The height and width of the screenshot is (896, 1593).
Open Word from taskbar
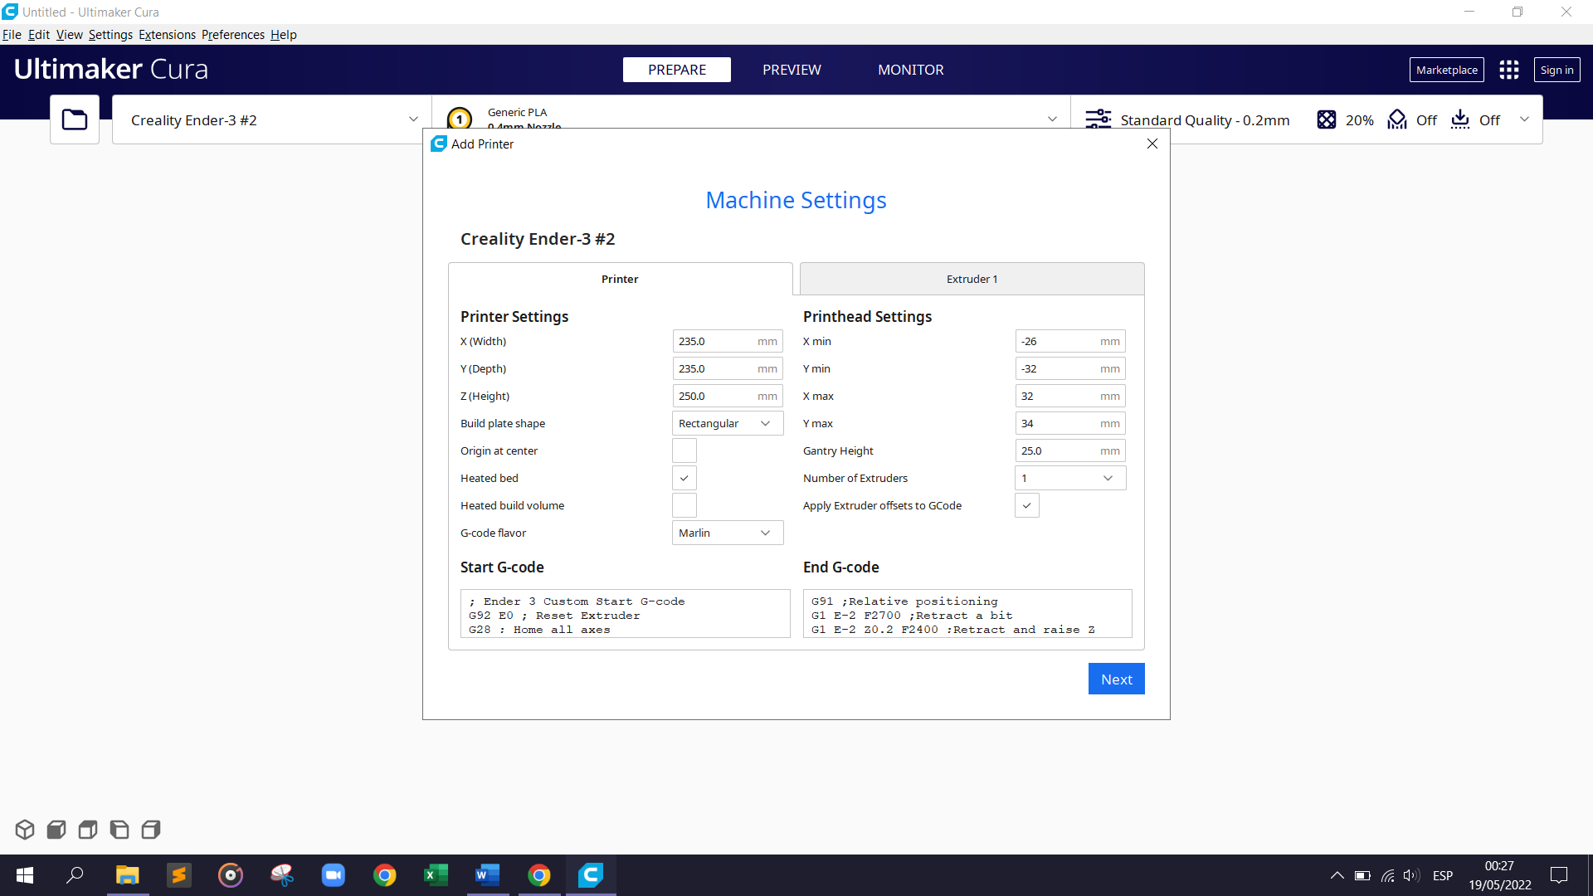[x=488, y=874]
